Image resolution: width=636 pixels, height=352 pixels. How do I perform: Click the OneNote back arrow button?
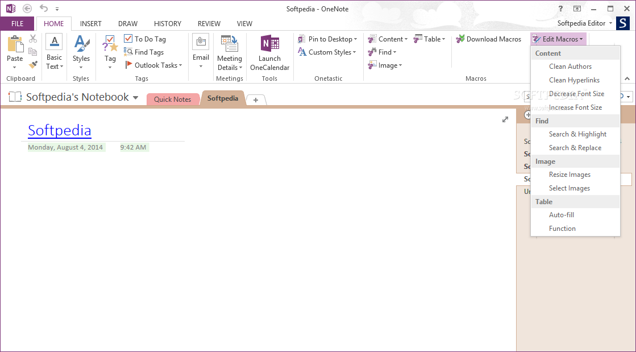(27, 8)
